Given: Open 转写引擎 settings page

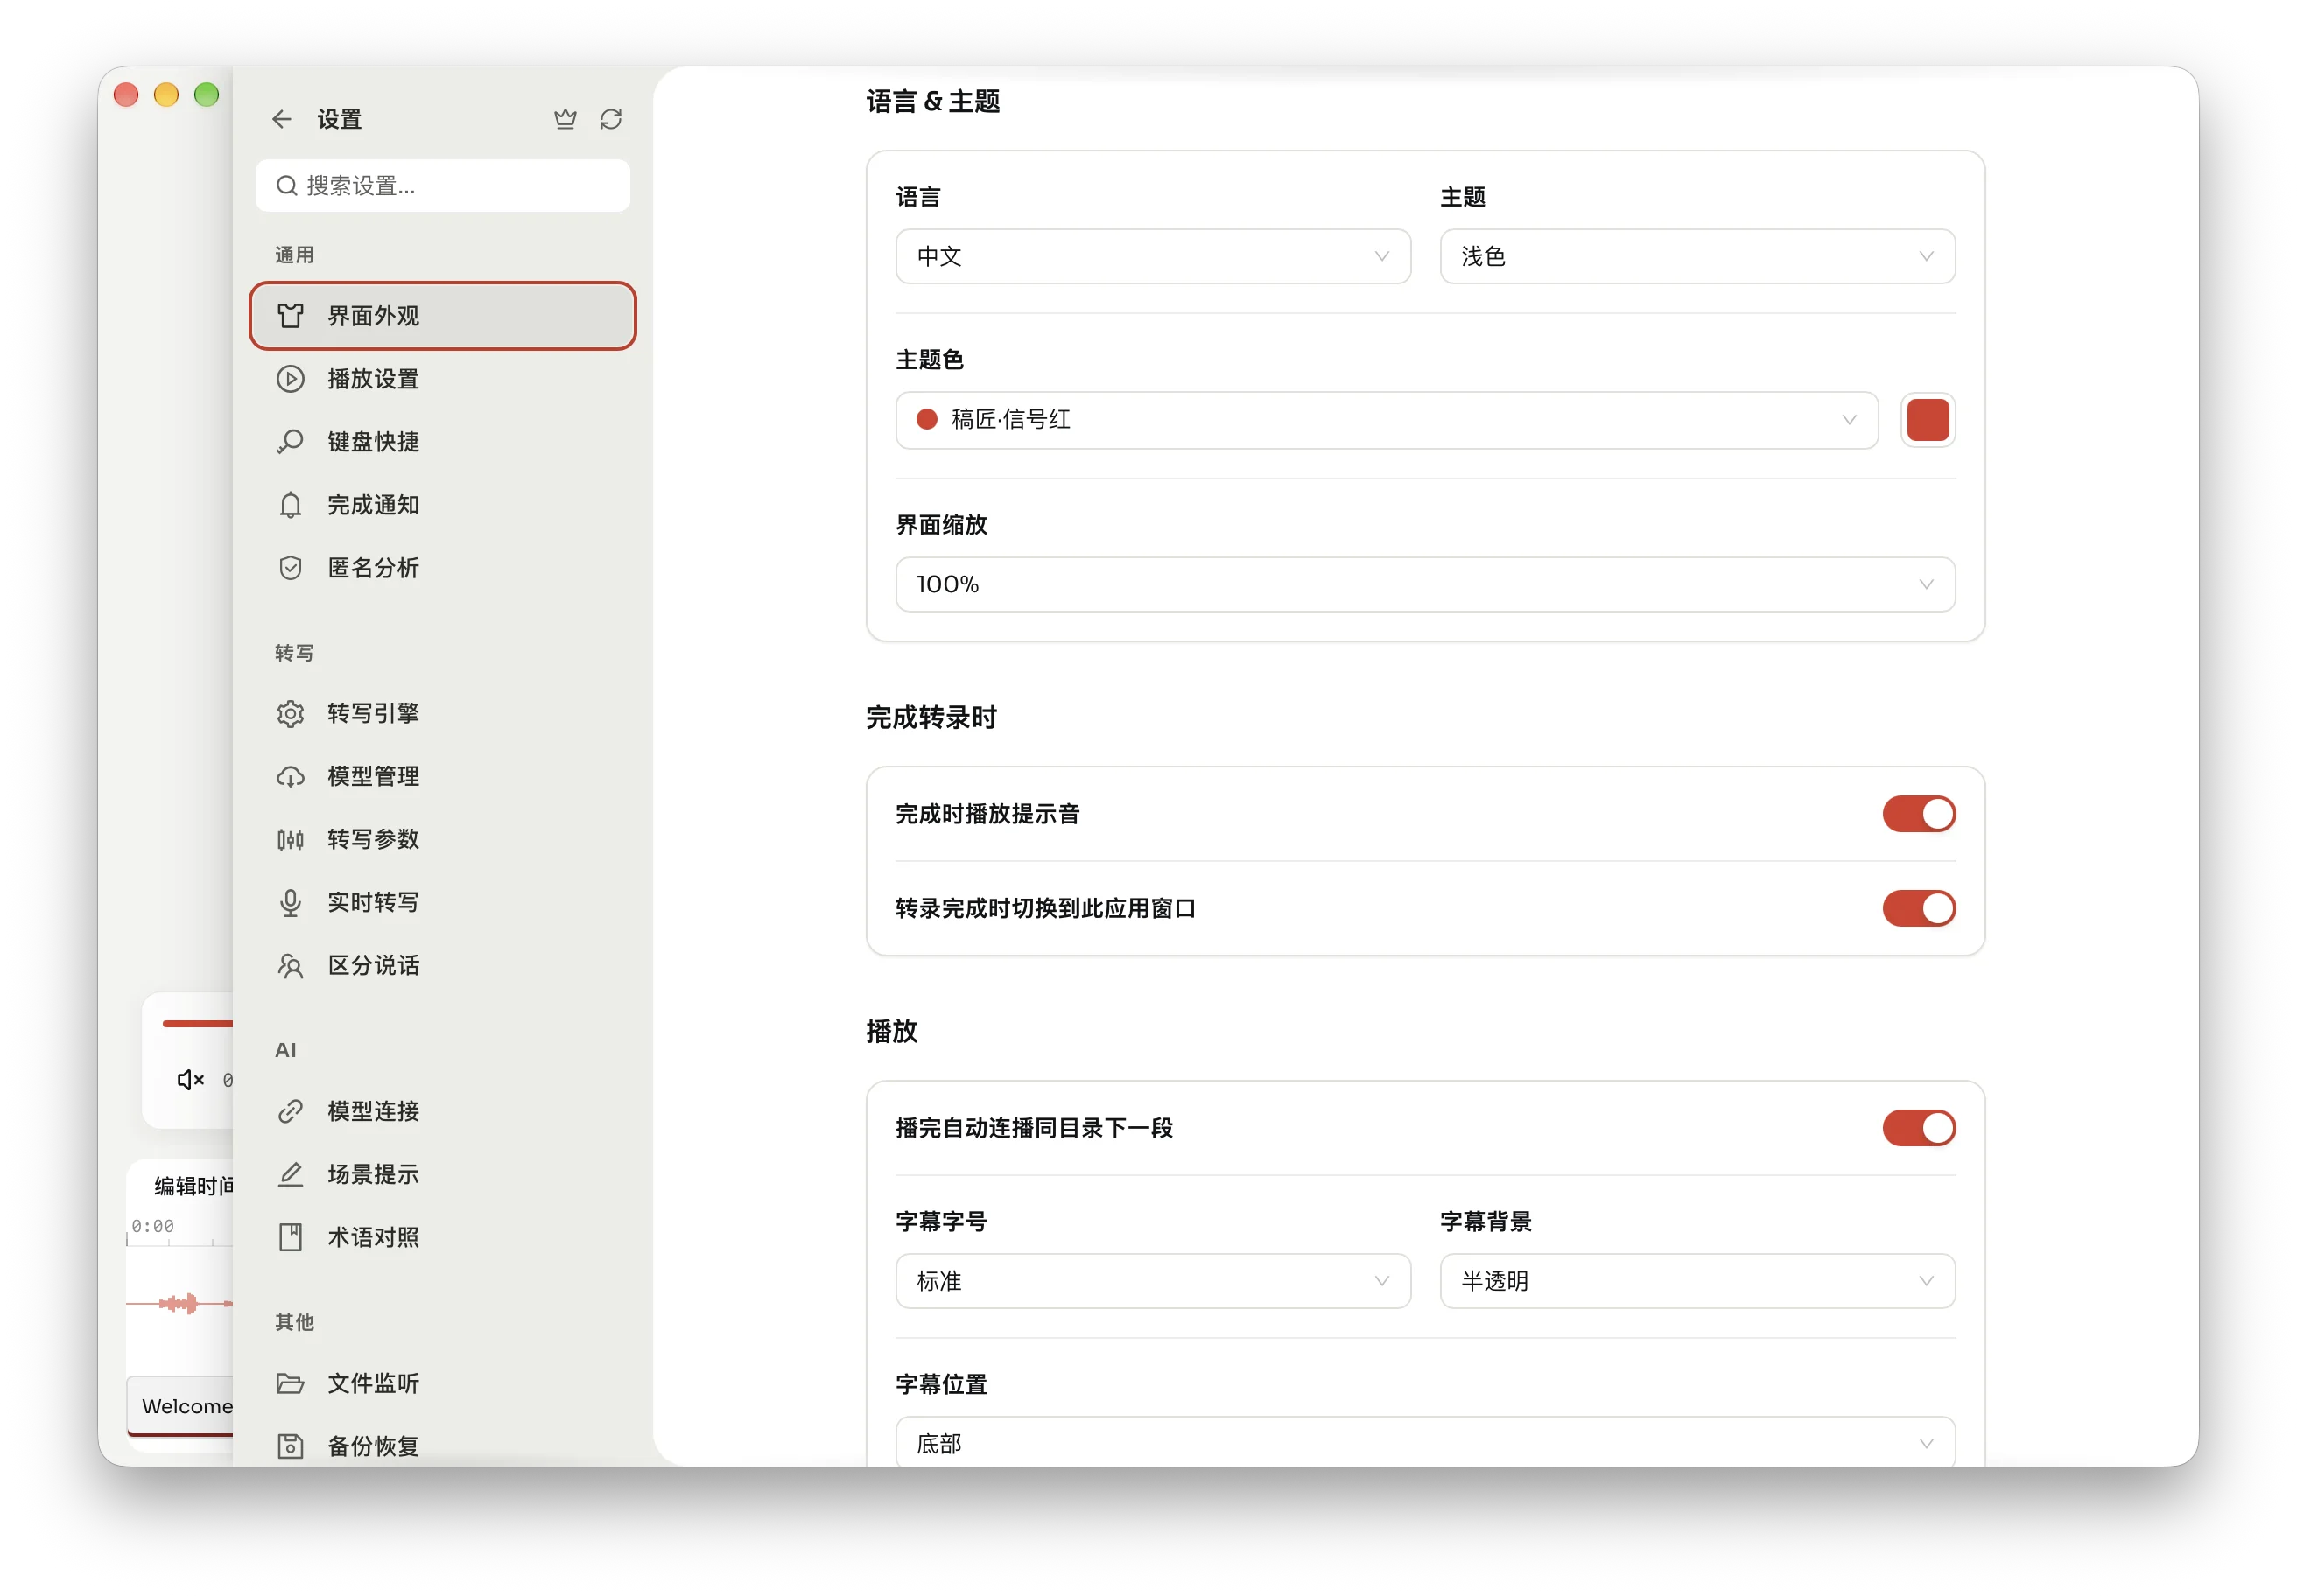Looking at the screenshot, I should [x=442, y=713].
